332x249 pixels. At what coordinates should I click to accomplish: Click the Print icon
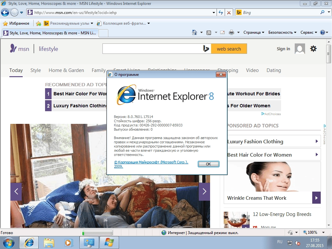pos(231,32)
